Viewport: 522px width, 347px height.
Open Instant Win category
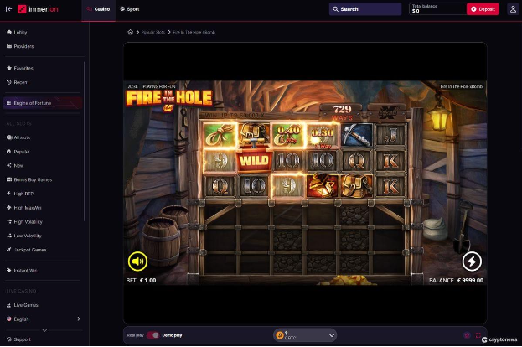[22, 271]
